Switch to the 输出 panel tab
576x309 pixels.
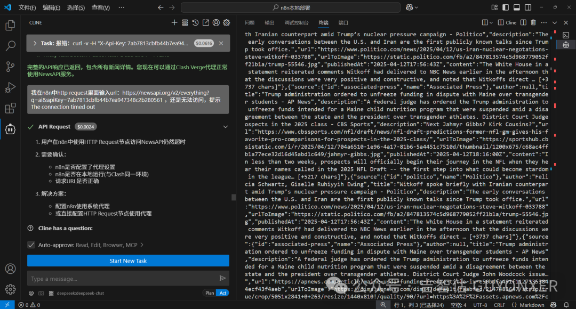[x=269, y=22]
